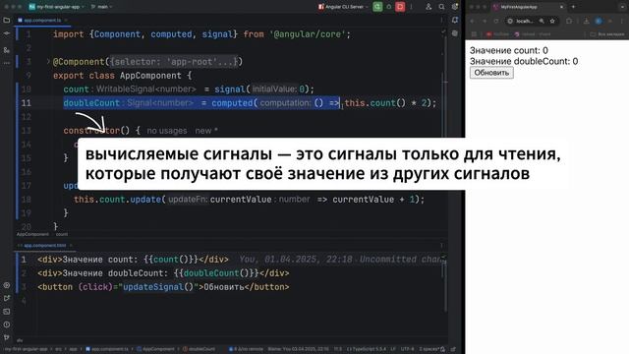Image resolution: width=629 pixels, height=354 pixels.
Task: Click the Debug bug icon in IDE toolbar
Action: (x=389, y=7)
